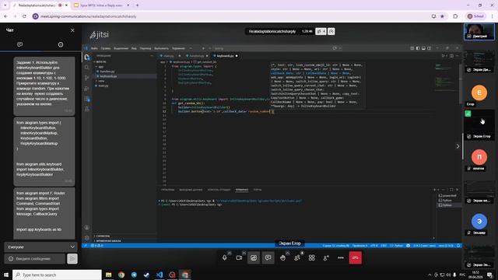Open Telegram from the Windows taskbar
Image resolution: width=498 pixels, height=280 pixels.
(x=134, y=275)
